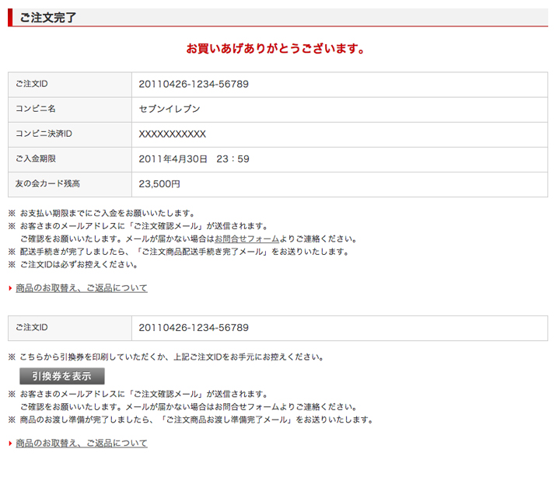Image resolution: width=556 pixels, height=484 pixels.
Task: Click the ご注文完了 heading
Action: [48, 17]
